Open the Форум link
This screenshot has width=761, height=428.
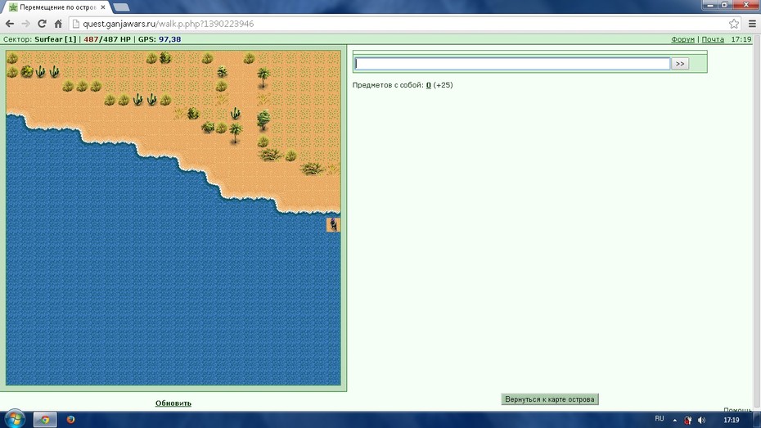click(x=683, y=39)
